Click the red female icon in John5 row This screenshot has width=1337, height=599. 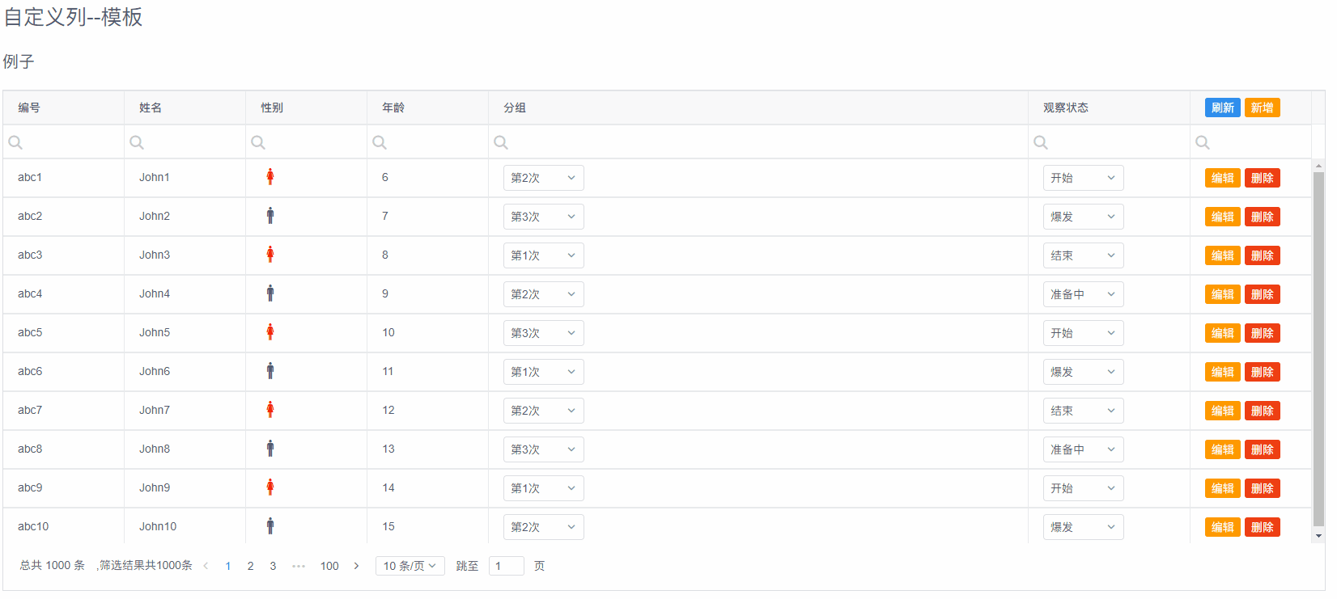270,332
